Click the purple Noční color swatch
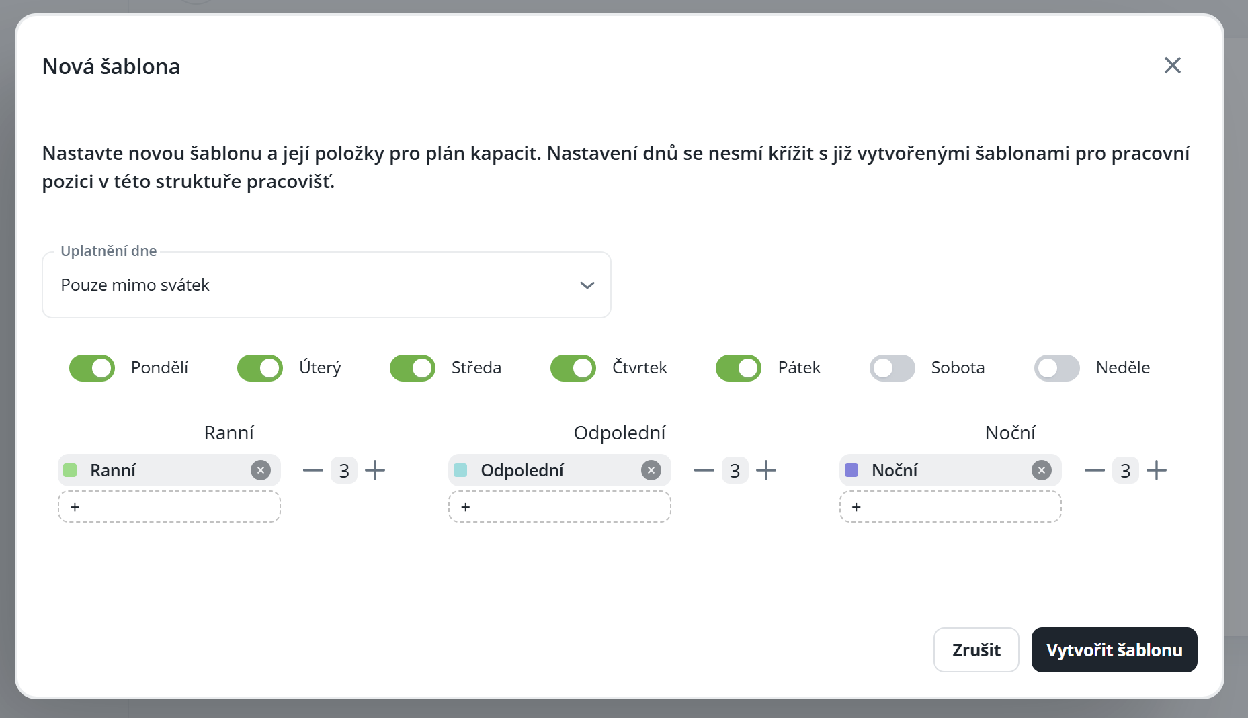The image size is (1248, 718). coord(851,470)
